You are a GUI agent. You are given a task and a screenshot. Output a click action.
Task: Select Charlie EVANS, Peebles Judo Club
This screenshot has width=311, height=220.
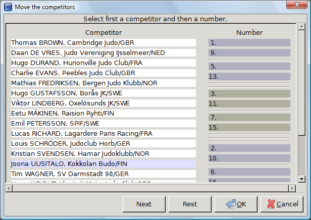click(103, 73)
